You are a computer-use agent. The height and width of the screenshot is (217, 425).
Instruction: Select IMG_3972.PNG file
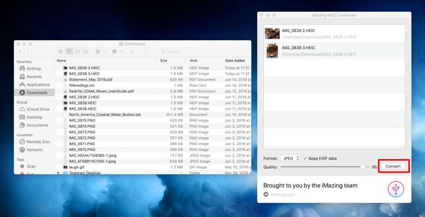pyautogui.click(x=153, y=138)
